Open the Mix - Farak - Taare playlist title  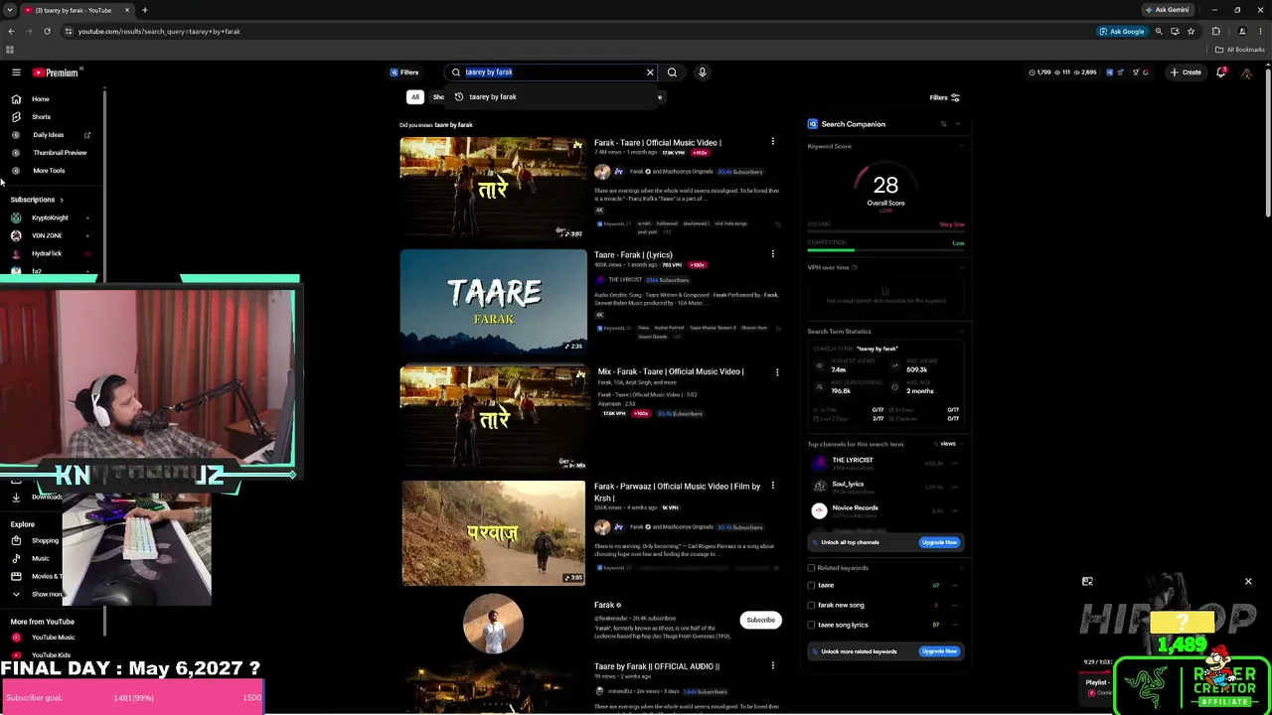point(671,372)
